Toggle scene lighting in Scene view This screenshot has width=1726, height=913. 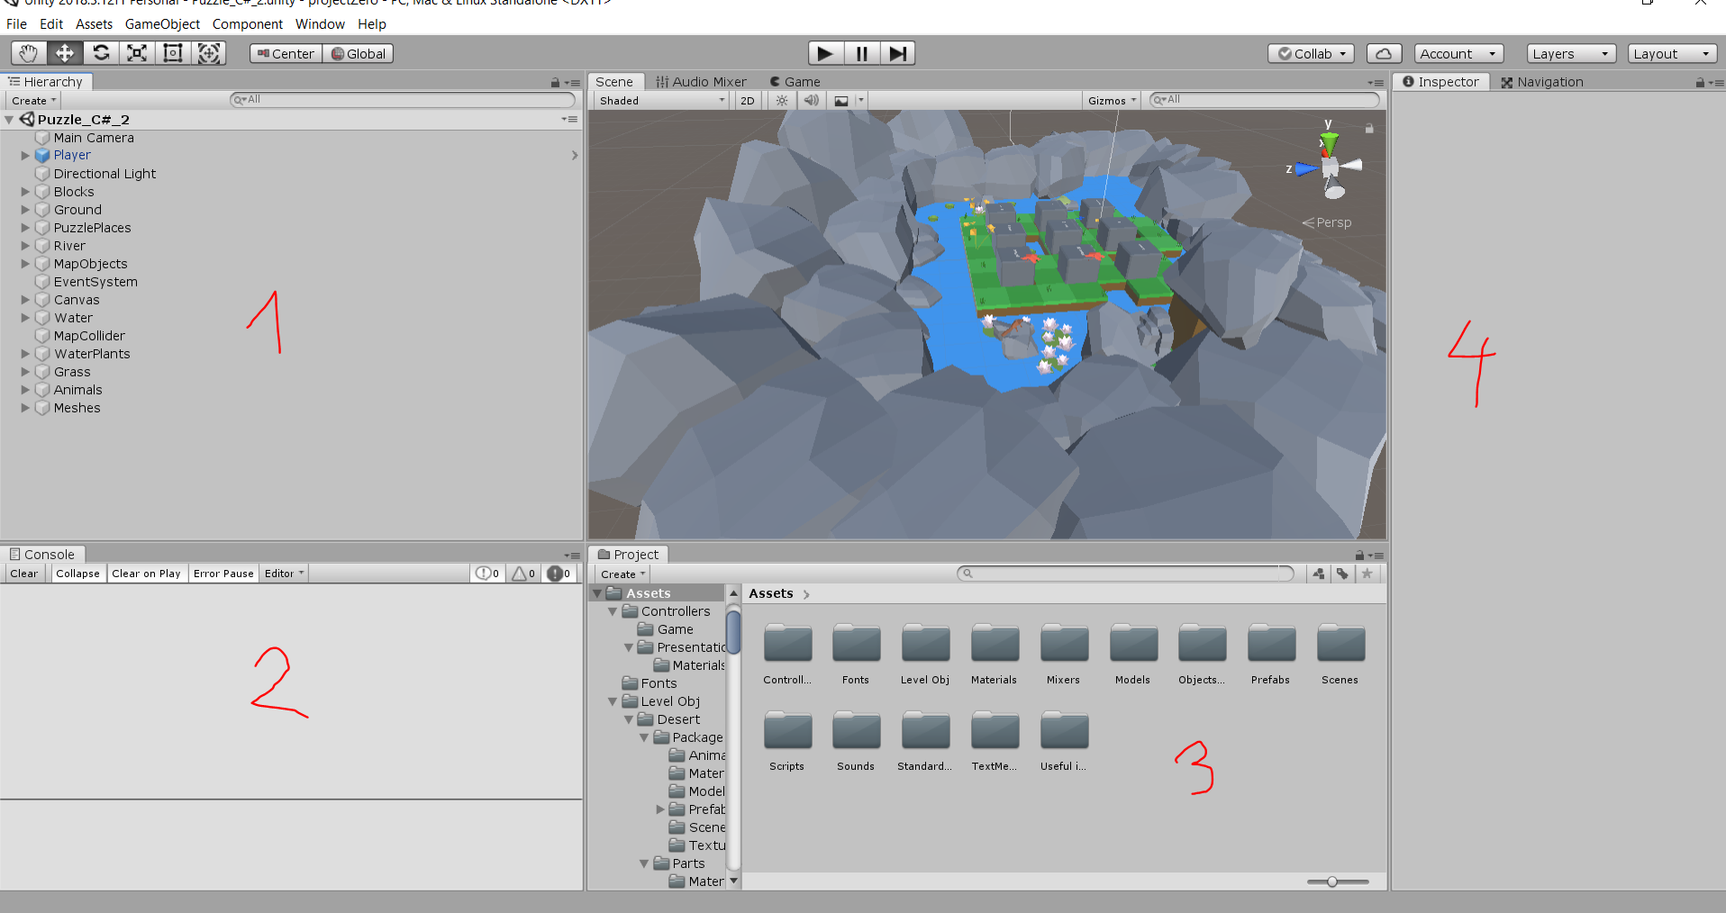click(782, 100)
